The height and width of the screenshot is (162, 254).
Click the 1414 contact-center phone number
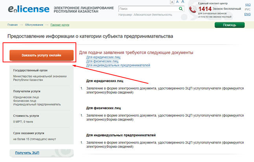[205, 8]
